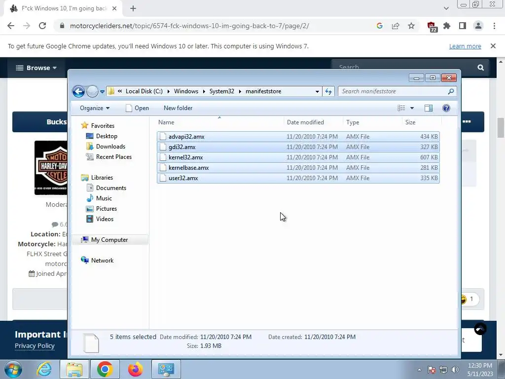Screen dimensions: 505x379
Task: Select kernelbase.amx file
Action: tap(298, 168)
